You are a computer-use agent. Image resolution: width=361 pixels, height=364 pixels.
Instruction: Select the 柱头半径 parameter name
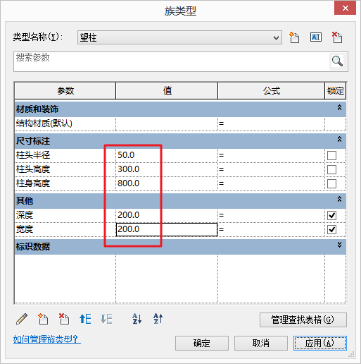(33, 155)
